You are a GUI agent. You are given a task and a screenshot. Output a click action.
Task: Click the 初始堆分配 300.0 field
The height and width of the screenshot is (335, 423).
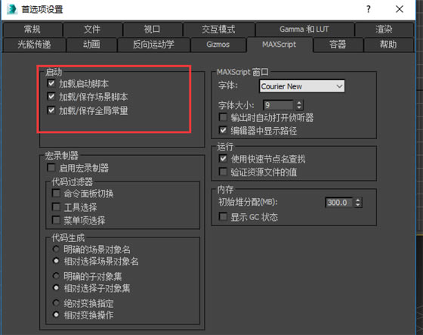[339, 203]
